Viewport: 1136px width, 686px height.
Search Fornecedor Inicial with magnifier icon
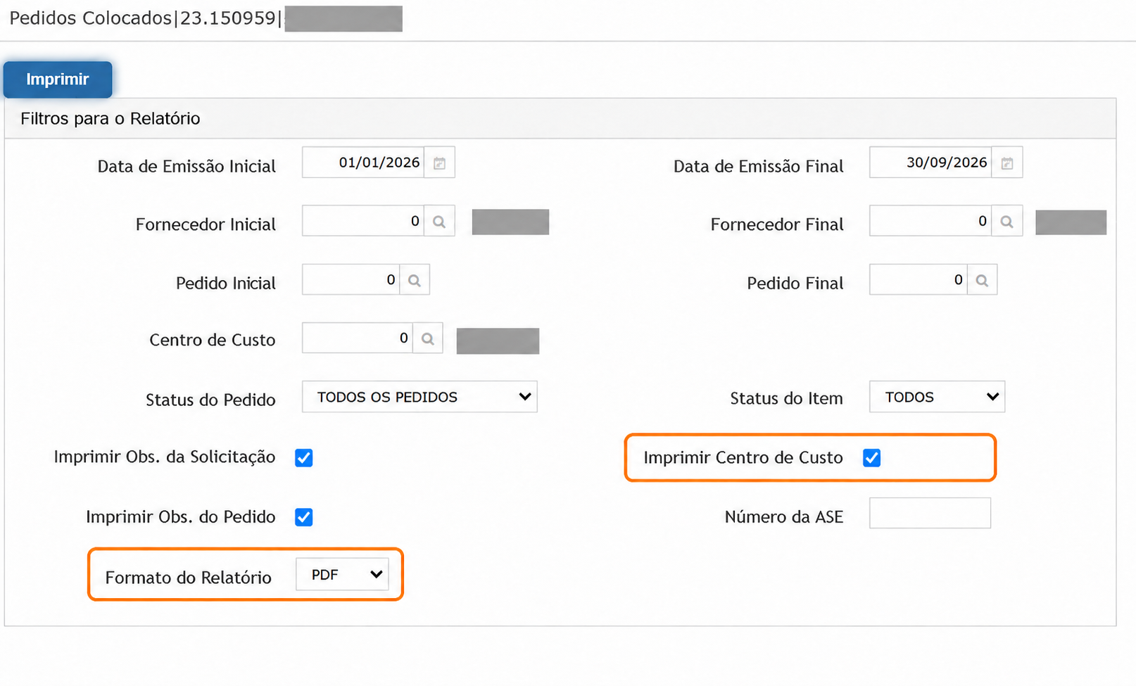tap(439, 222)
